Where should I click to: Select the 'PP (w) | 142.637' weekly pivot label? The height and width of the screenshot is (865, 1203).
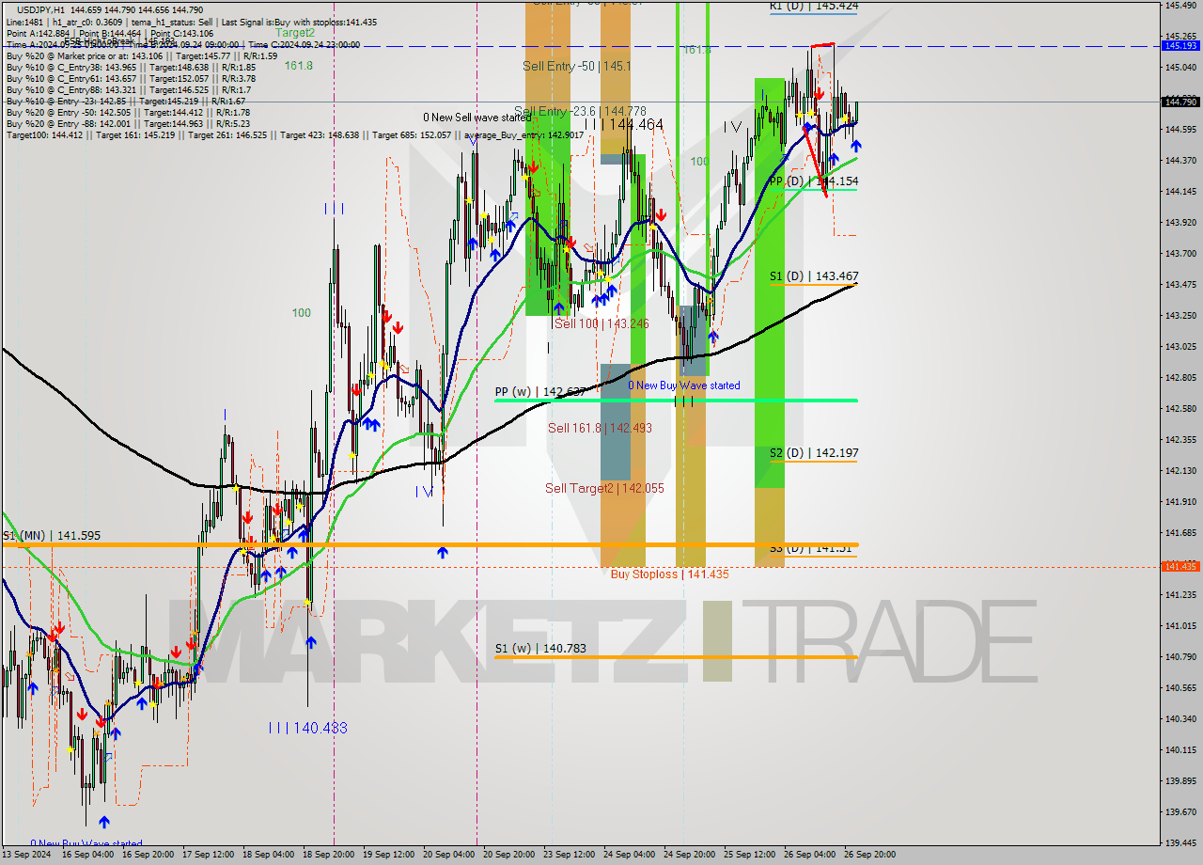[x=540, y=391]
